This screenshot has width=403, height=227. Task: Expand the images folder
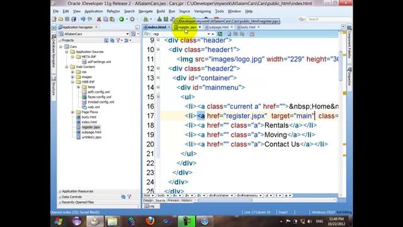pos(72,77)
